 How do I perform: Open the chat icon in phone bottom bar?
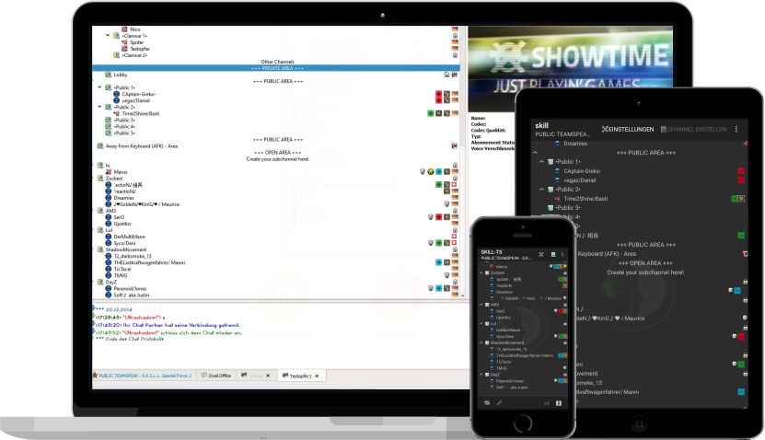click(487, 403)
